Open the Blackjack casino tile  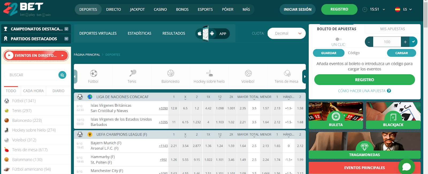(x=393, y=115)
